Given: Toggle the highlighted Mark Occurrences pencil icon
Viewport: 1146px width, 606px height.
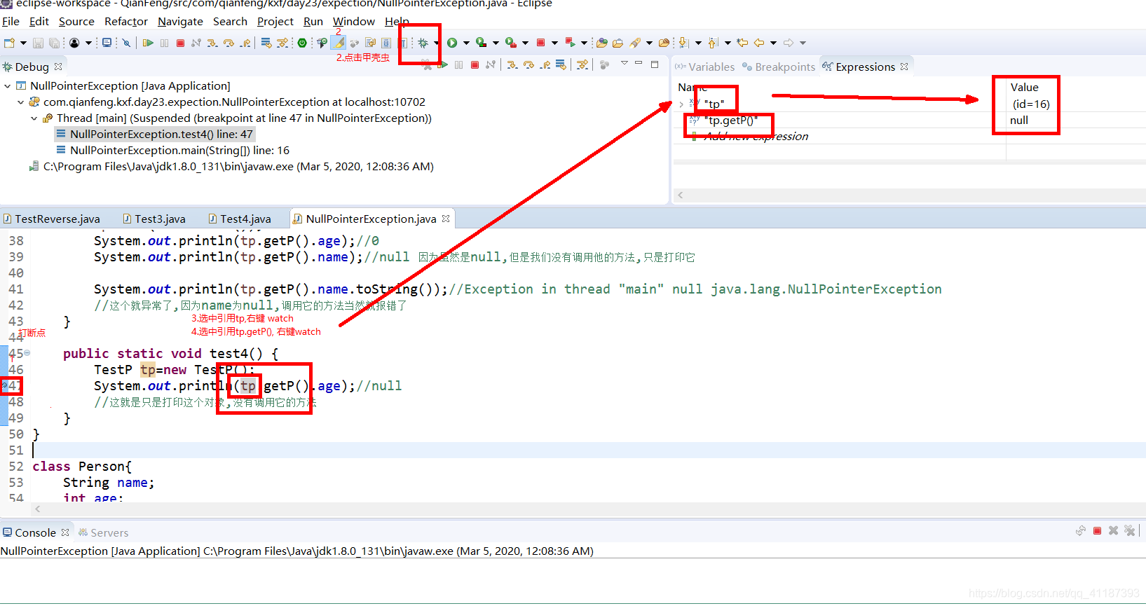Looking at the screenshot, I should 339,43.
